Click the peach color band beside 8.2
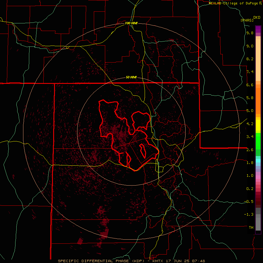263x263 pixels. tap(258, 60)
